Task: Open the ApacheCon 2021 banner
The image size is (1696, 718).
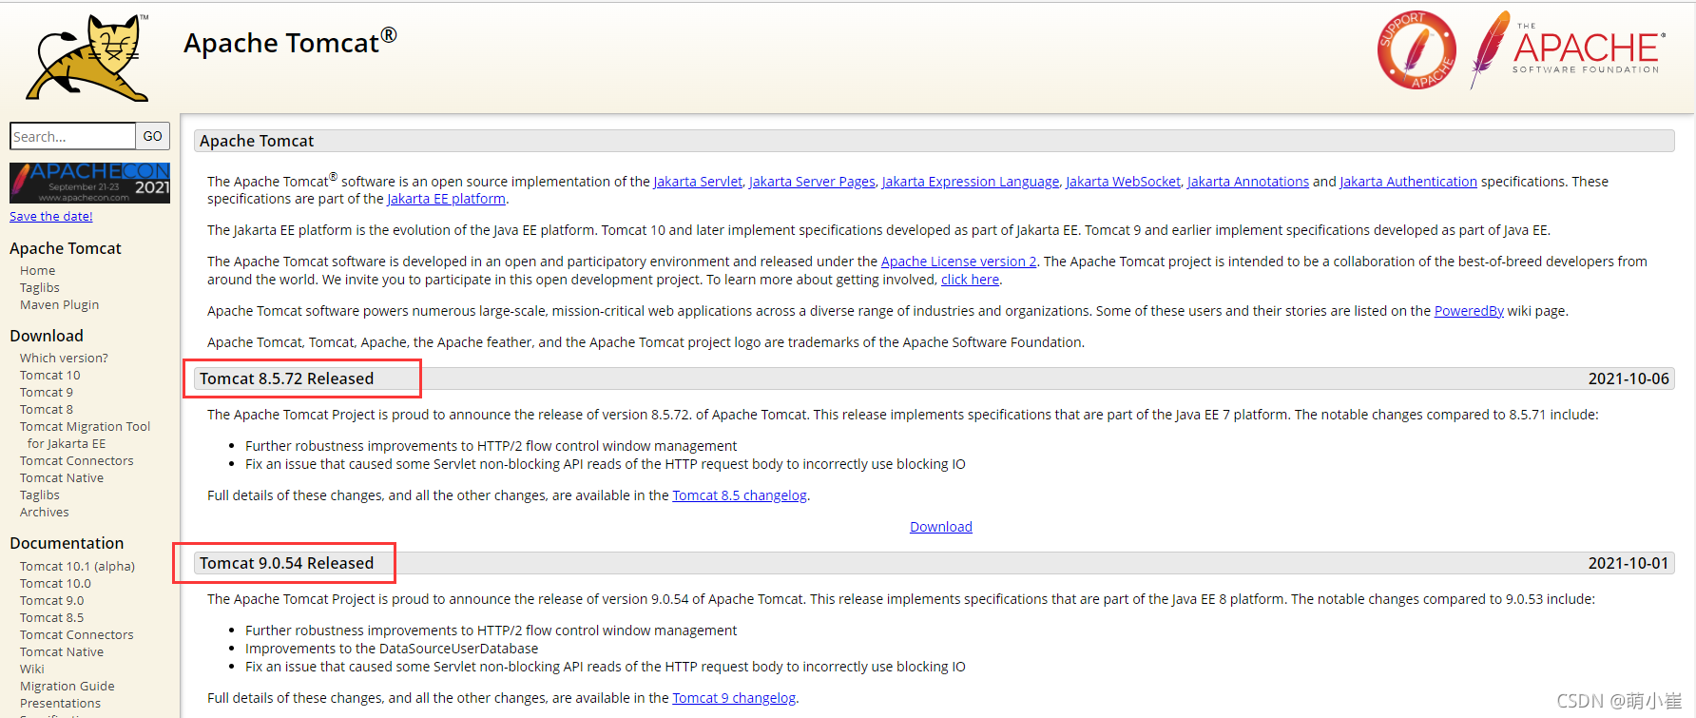Action: [89, 183]
